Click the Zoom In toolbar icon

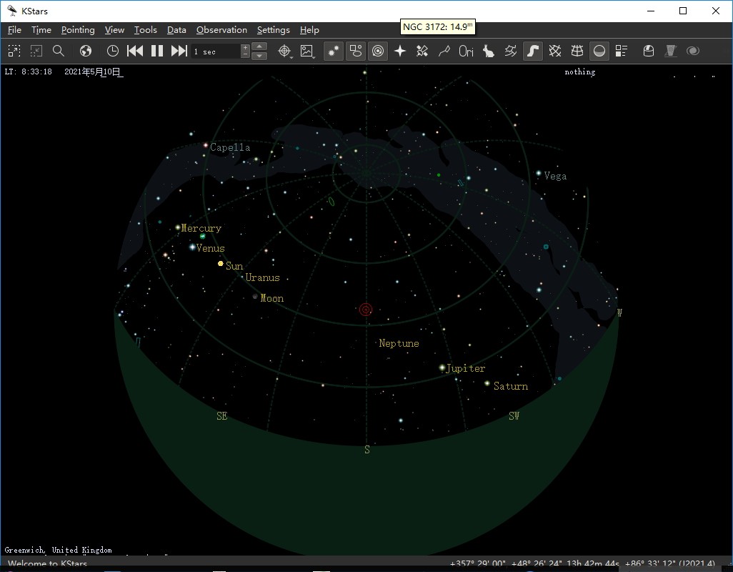pyautogui.click(x=14, y=51)
